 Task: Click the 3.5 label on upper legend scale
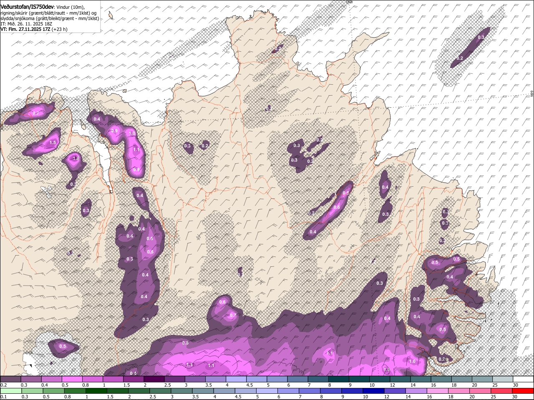click(209, 385)
